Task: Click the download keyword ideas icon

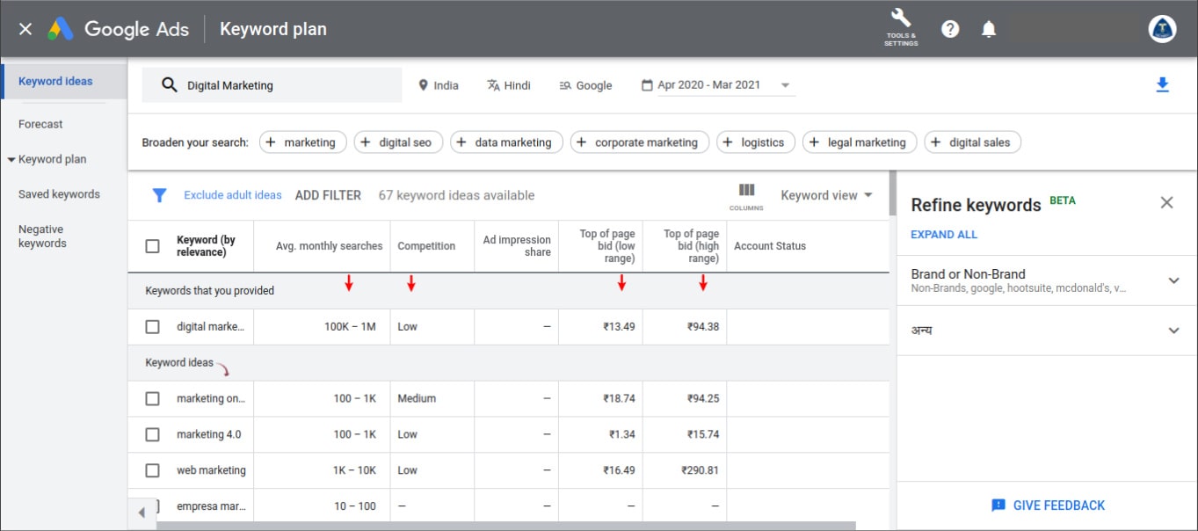Action: point(1162,85)
